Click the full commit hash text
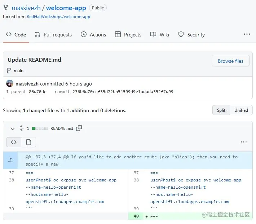 coord(123,92)
